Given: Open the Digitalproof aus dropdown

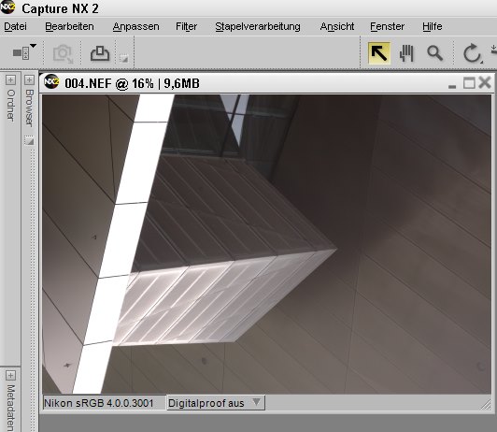Looking at the screenshot, I should (x=216, y=403).
